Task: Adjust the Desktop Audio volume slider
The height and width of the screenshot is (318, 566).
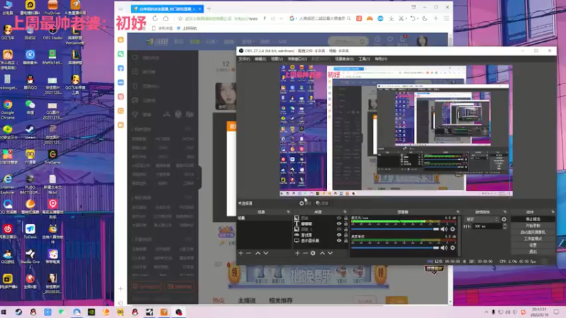Action: point(395,248)
